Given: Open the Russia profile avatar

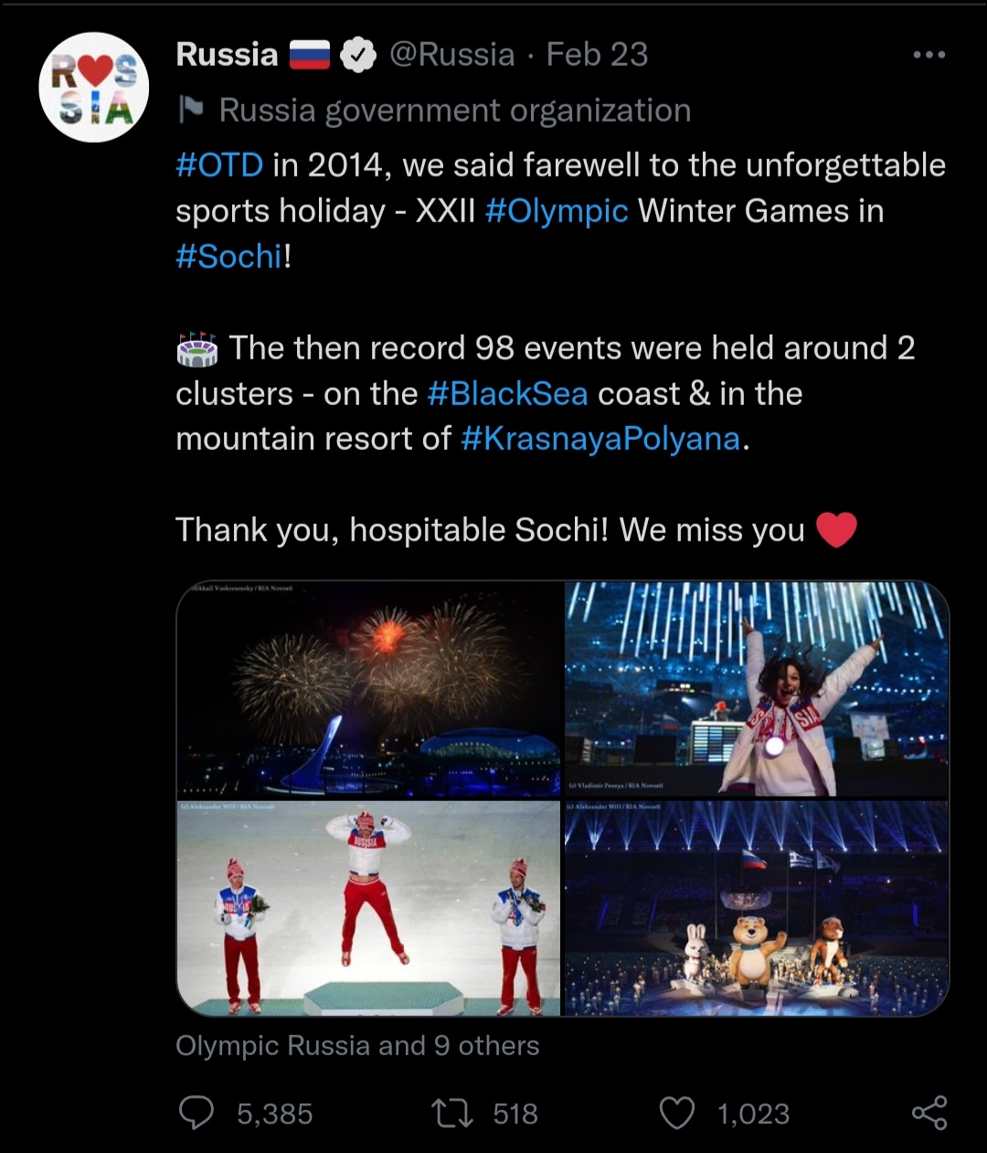Looking at the screenshot, I should pos(94,87).
